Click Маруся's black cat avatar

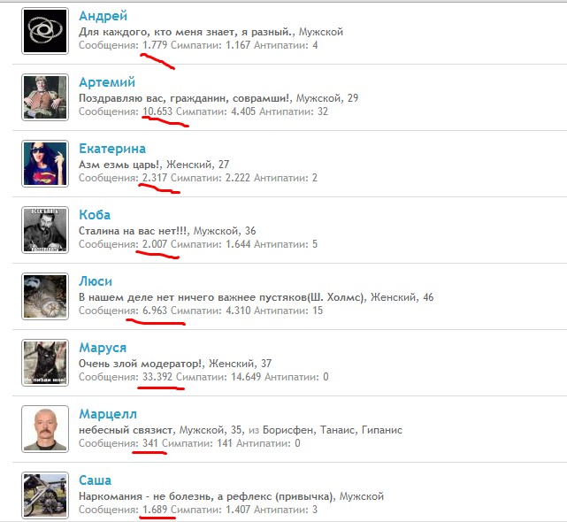tap(45, 363)
